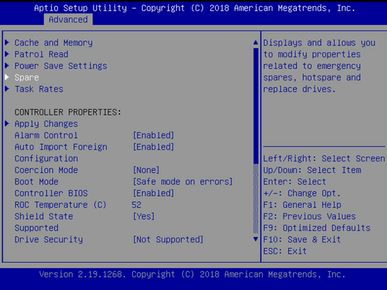Viewport: 387px width, 290px height.
Task: Open Coercion Mode None option list
Action: [146, 170]
